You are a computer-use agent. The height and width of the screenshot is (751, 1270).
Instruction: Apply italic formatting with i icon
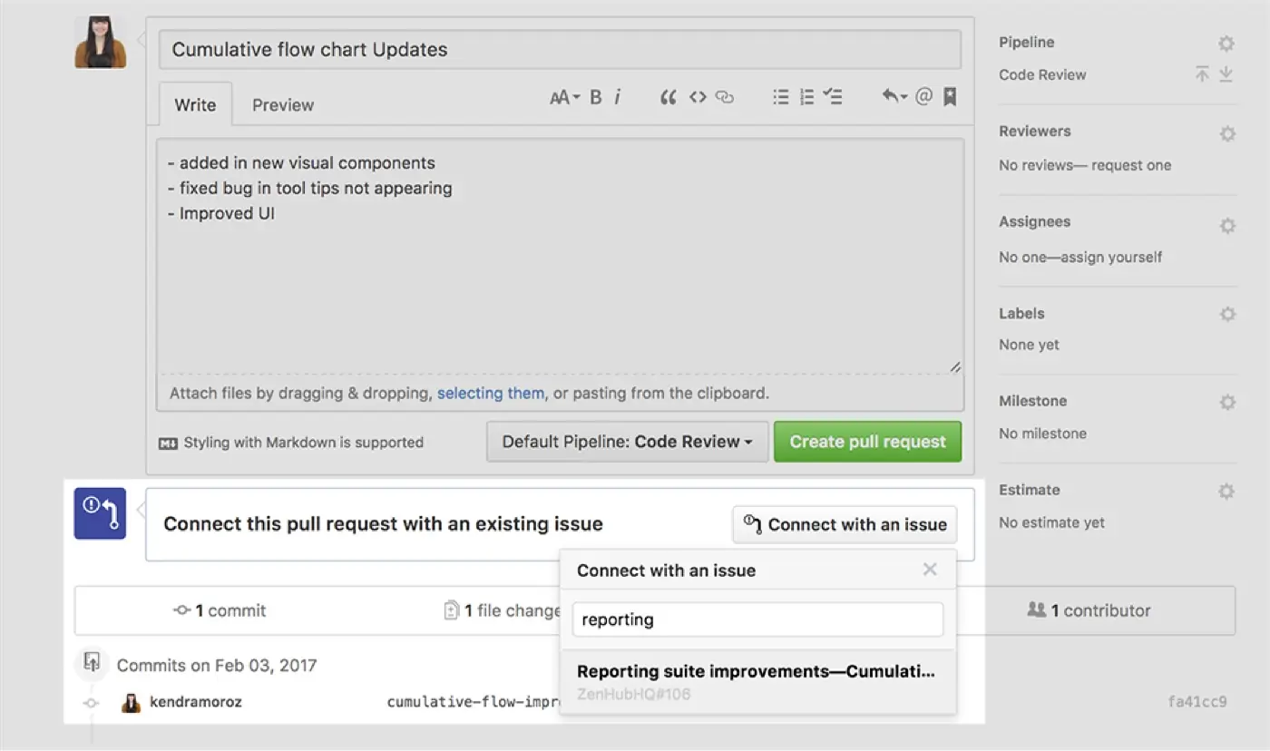(617, 97)
